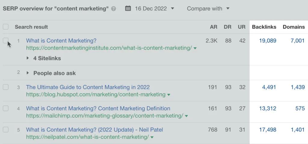Check the HubSpot result checkbox
Image resolution: width=308 pixels, height=144 pixels.
[x=6, y=87]
